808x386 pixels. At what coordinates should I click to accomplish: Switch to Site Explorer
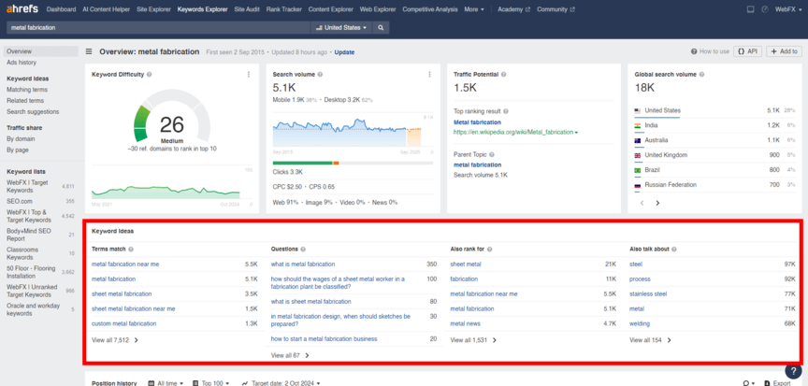click(x=153, y=9)
